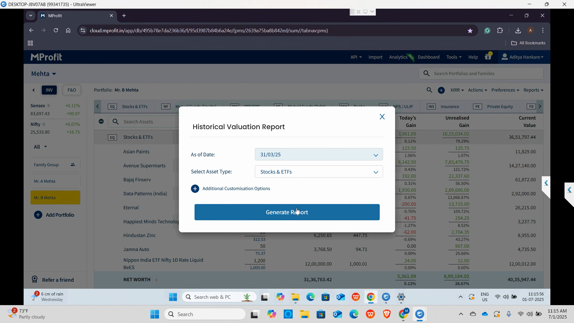Open the Reports dropdown
This screenshot has height=323, width=574.
533,90
